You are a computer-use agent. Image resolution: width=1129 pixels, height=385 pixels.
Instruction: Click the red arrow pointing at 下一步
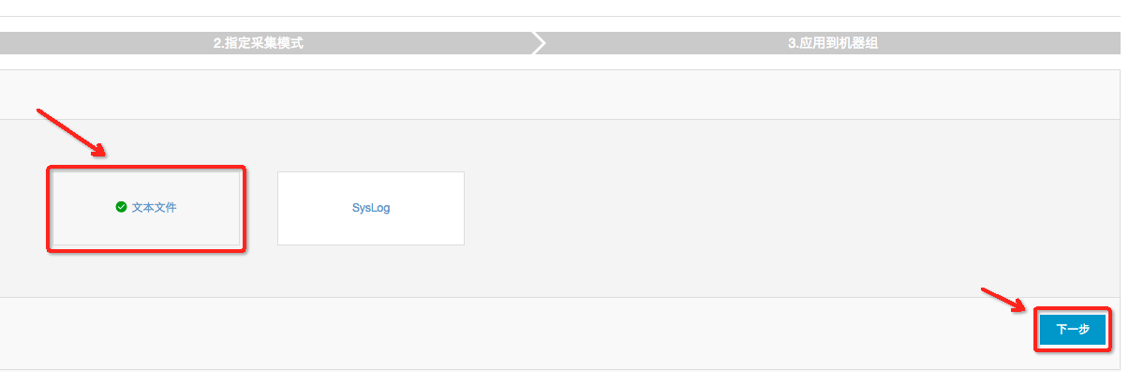click(x=1007, y=300)
